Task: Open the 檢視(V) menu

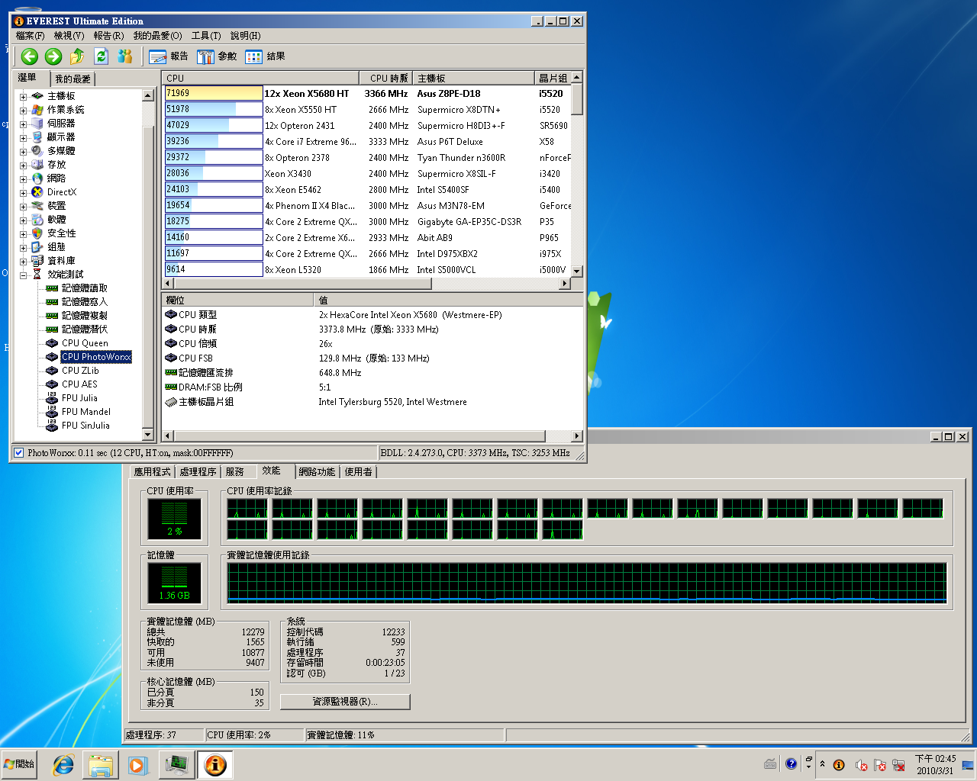Action: pyautogui.click(x=69, y=36)
